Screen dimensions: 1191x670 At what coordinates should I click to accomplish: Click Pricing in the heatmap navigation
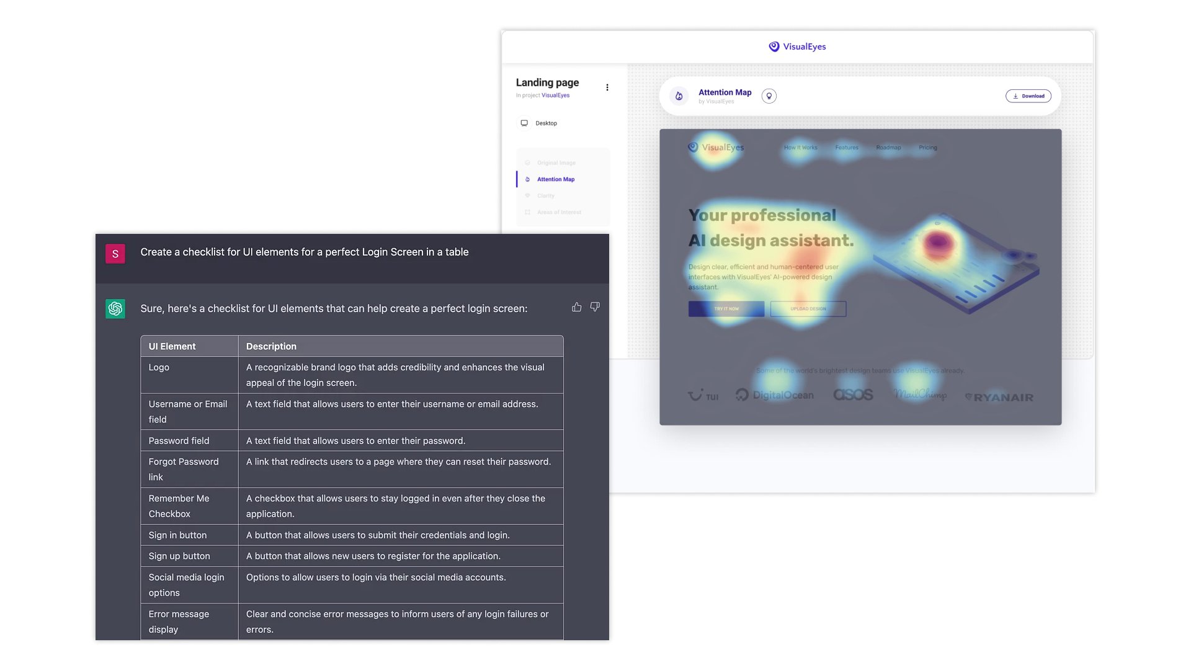point(927,148)
